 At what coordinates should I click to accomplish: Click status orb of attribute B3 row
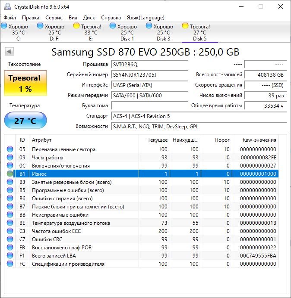[10, 182]
